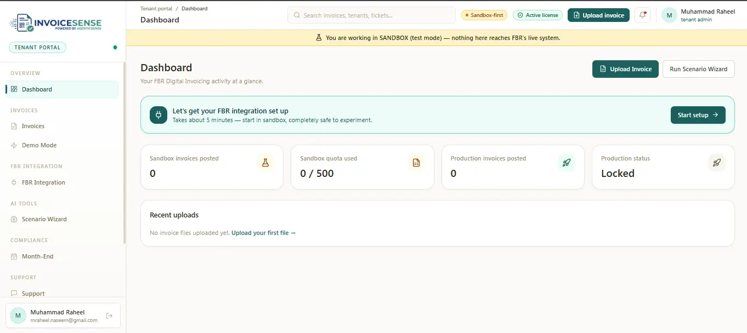This screenshot has width=747, height=333.
Task: Click the Invoices document icon in sidebar
Action: [x=14, y=126]
